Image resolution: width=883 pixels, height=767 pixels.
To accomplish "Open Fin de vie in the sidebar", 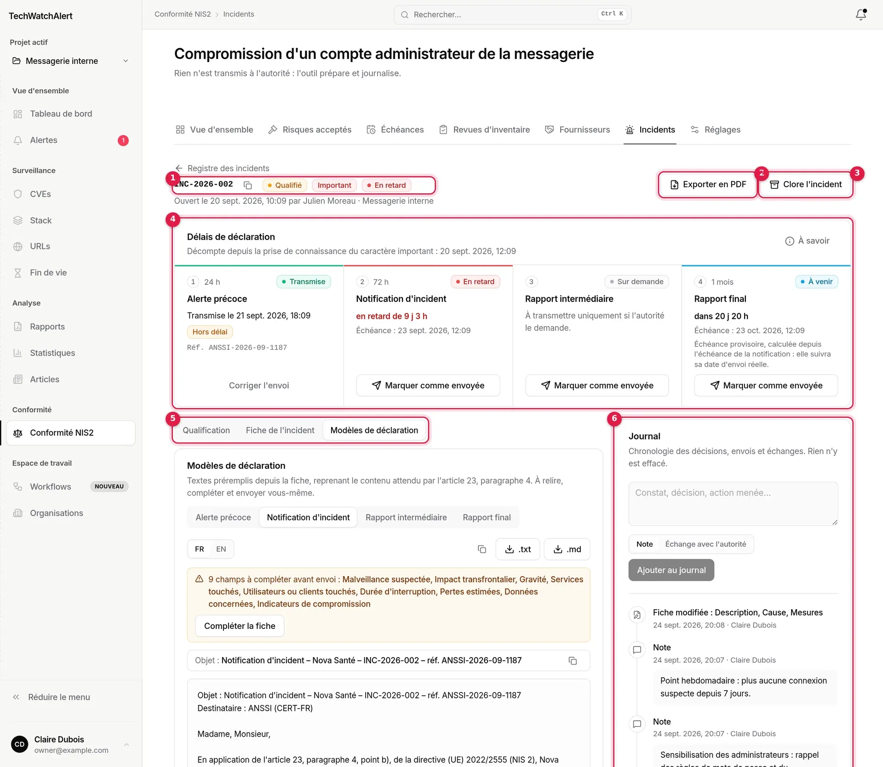I will 71,272.
